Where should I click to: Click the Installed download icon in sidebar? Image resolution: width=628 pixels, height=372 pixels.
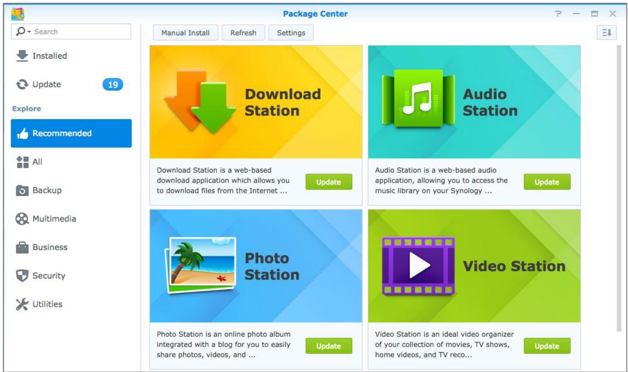click(x=22, y=56)
